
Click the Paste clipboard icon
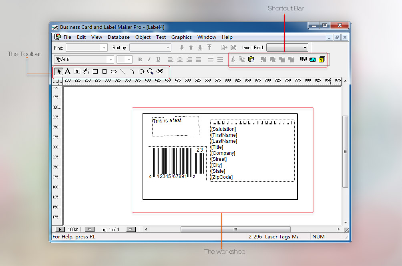251,59
